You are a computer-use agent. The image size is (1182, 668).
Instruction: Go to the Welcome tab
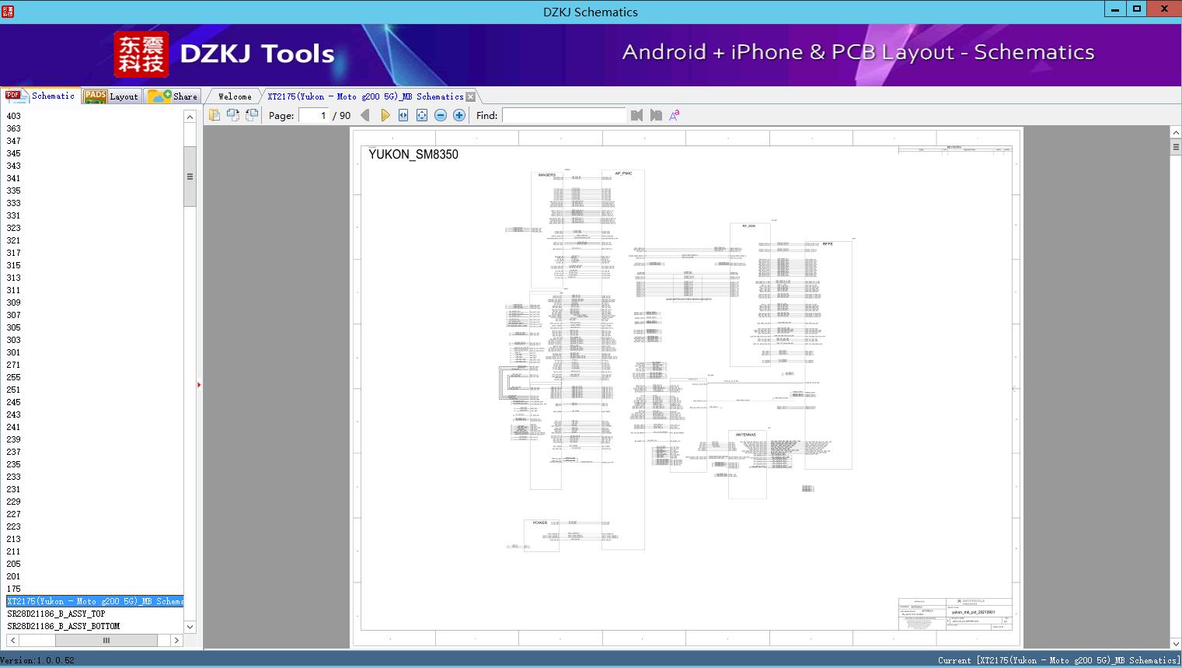tap(235, 96)
